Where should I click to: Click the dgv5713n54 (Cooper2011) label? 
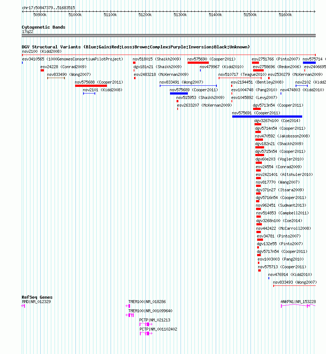278,105
